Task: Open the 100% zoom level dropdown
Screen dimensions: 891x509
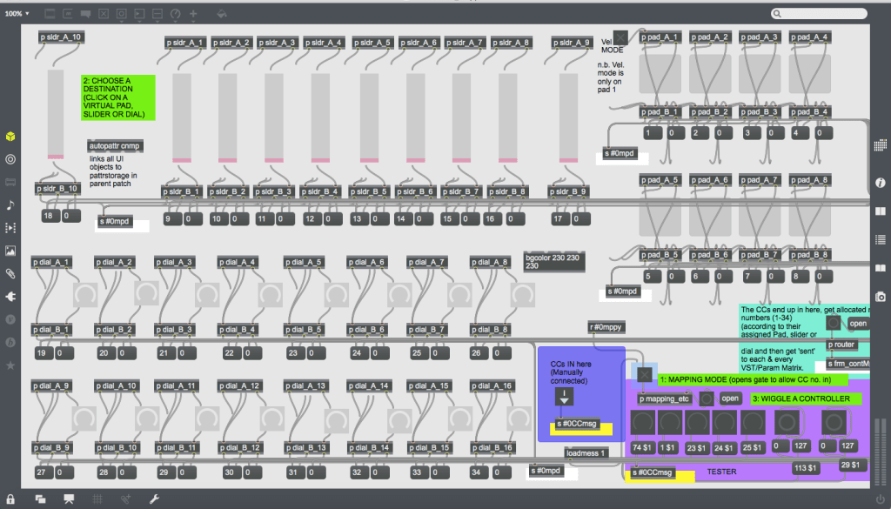Action: [x=16, y=14]
